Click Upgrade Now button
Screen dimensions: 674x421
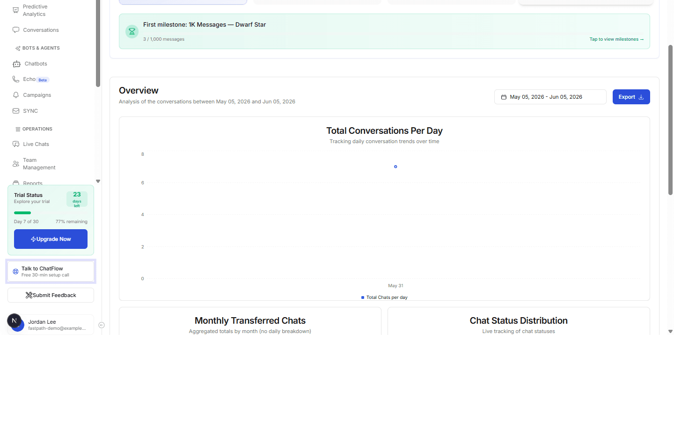(x=51, y=239)
